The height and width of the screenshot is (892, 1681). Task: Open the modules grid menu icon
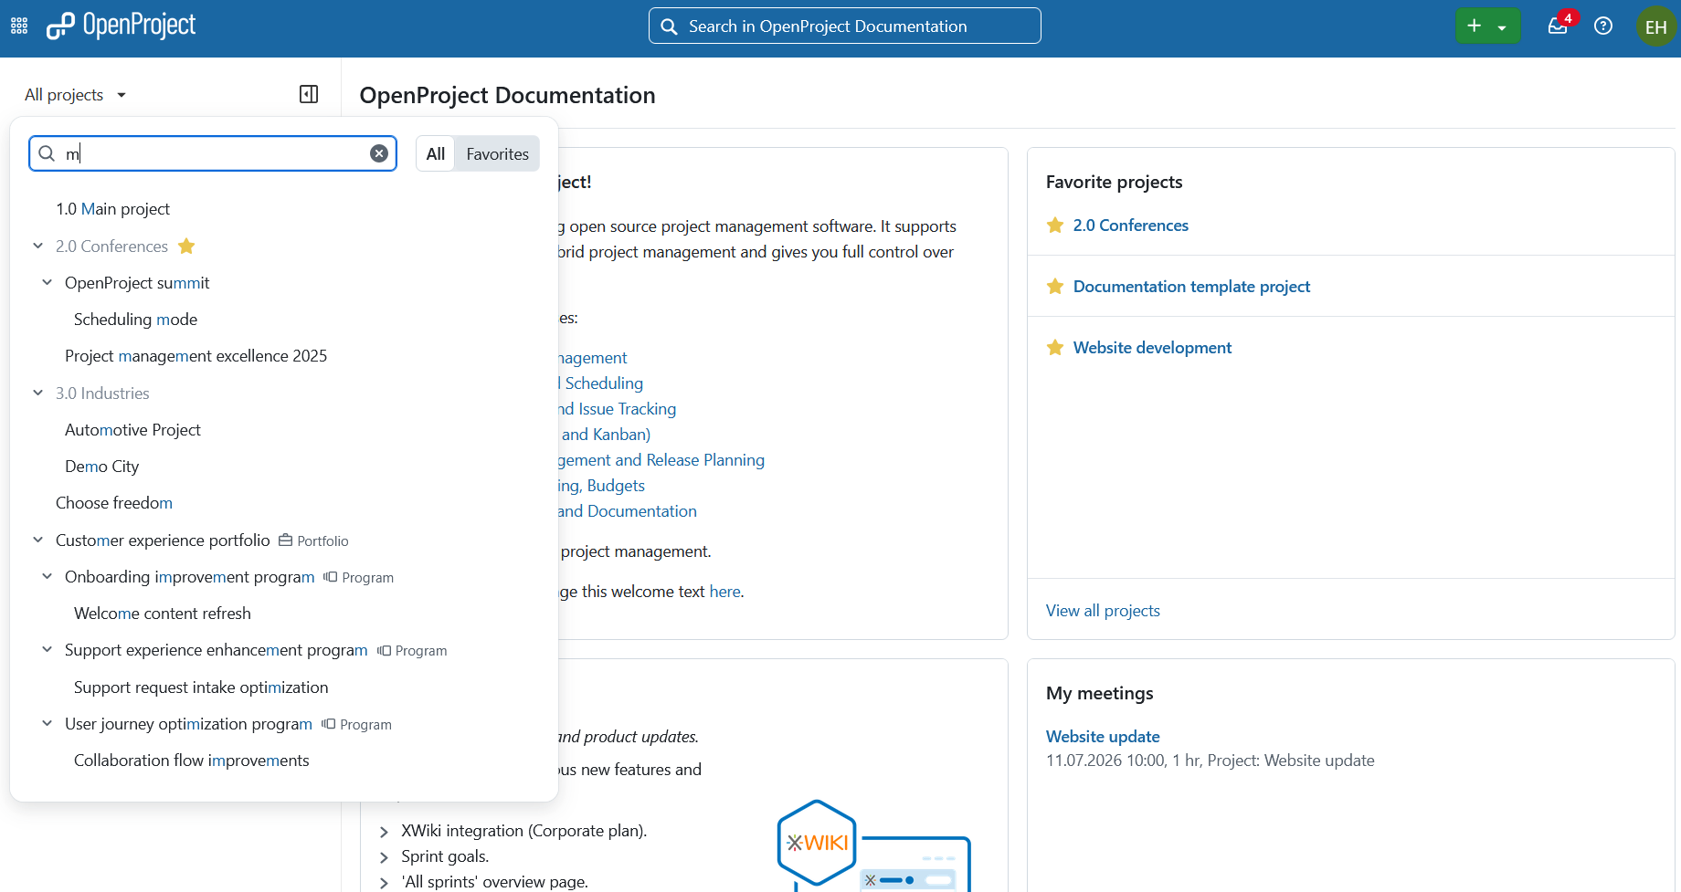point(19,26)
